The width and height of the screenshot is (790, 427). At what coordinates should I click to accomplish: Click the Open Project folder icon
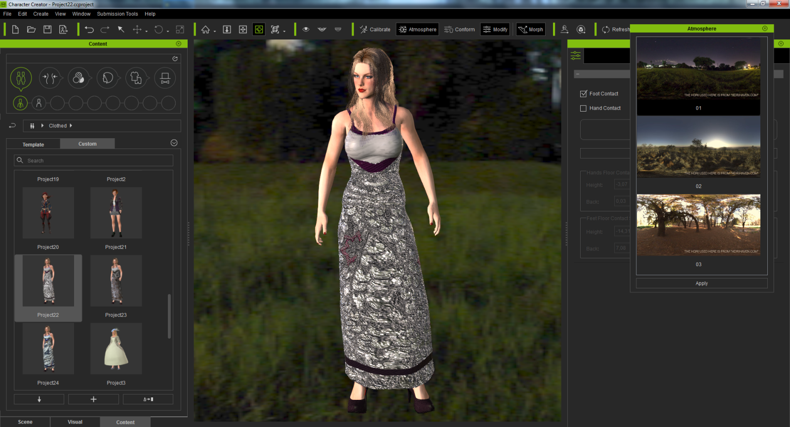(x=31, y=30)
